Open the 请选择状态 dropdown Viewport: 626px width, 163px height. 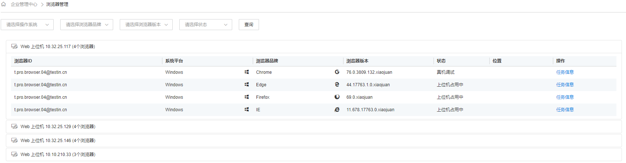(206, 25)
